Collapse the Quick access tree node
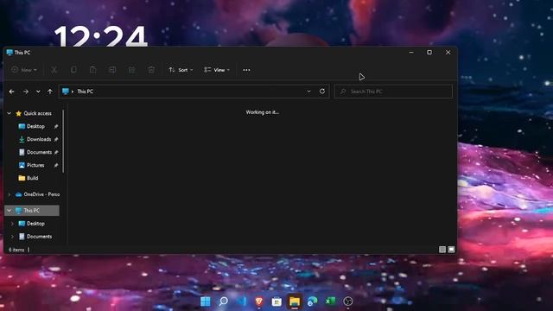The width and height of the screenshot is (553, 311). 10,113
